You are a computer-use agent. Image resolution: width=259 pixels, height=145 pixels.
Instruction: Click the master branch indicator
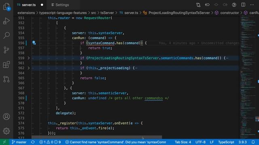[19, 142]
